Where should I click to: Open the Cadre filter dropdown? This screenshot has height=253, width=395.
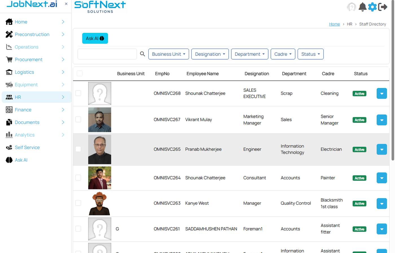pos(283,54)
